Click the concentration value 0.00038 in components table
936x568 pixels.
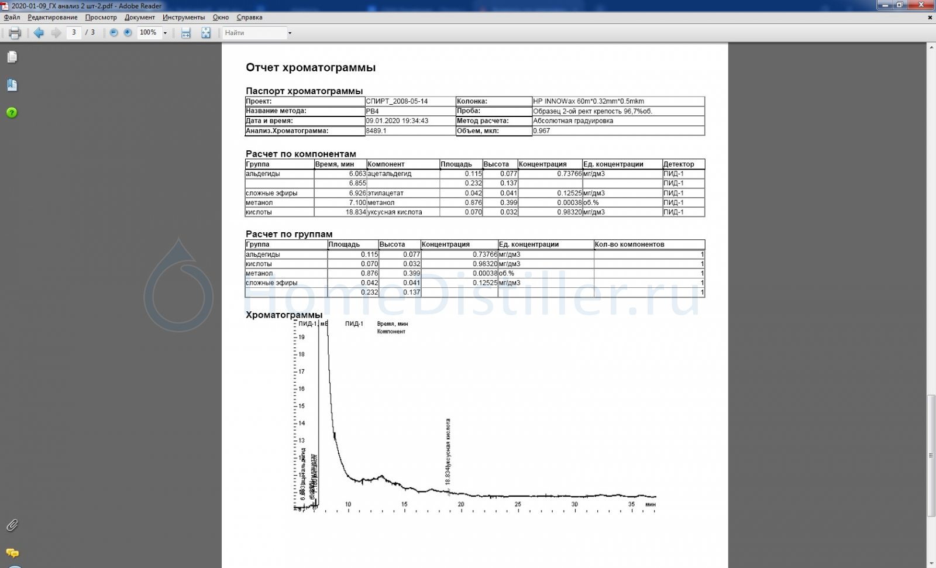pyautogui.click(x=569, y=202)
